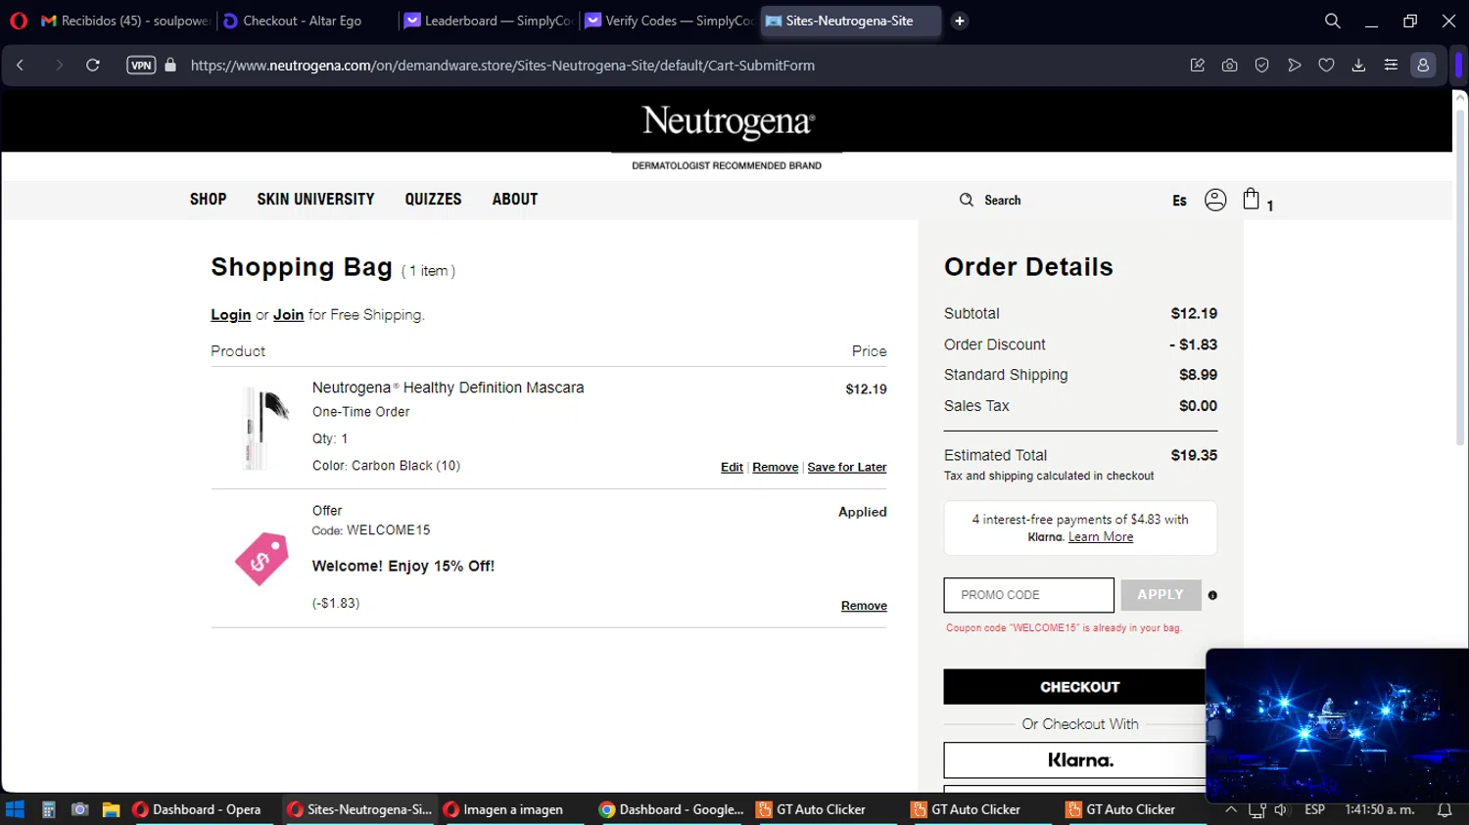
Task: Click the site Search magnifier
Action: click(967, 200)
